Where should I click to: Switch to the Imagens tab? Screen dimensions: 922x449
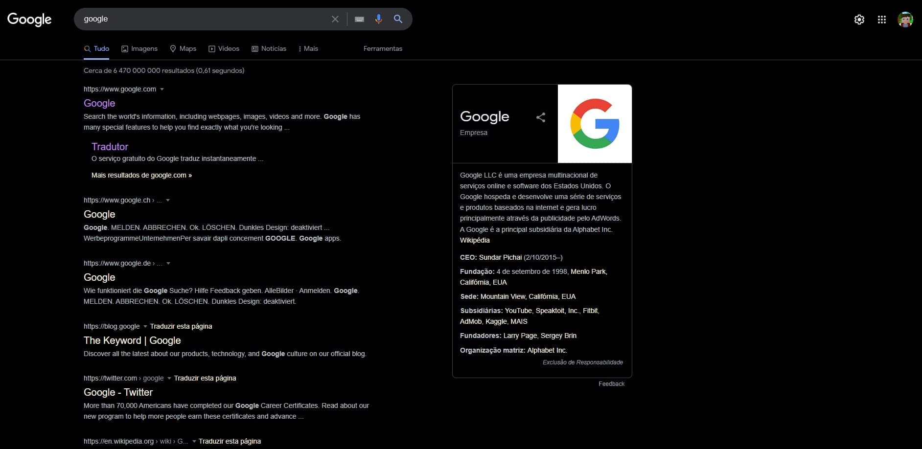click(139, 48)
